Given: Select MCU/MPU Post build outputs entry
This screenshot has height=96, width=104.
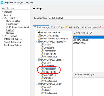Looking at the screenshot, I should (55, 39).
